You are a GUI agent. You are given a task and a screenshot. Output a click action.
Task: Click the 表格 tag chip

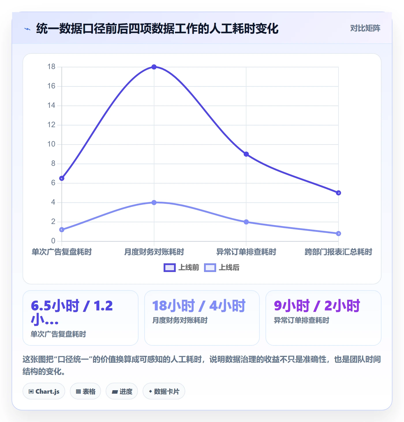tap(85, 391)
